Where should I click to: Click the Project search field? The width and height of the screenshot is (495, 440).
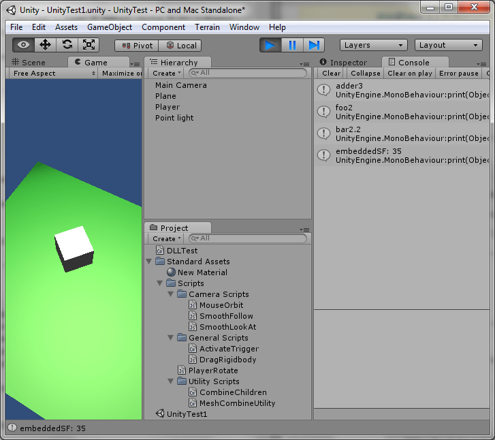click(248, 238)
